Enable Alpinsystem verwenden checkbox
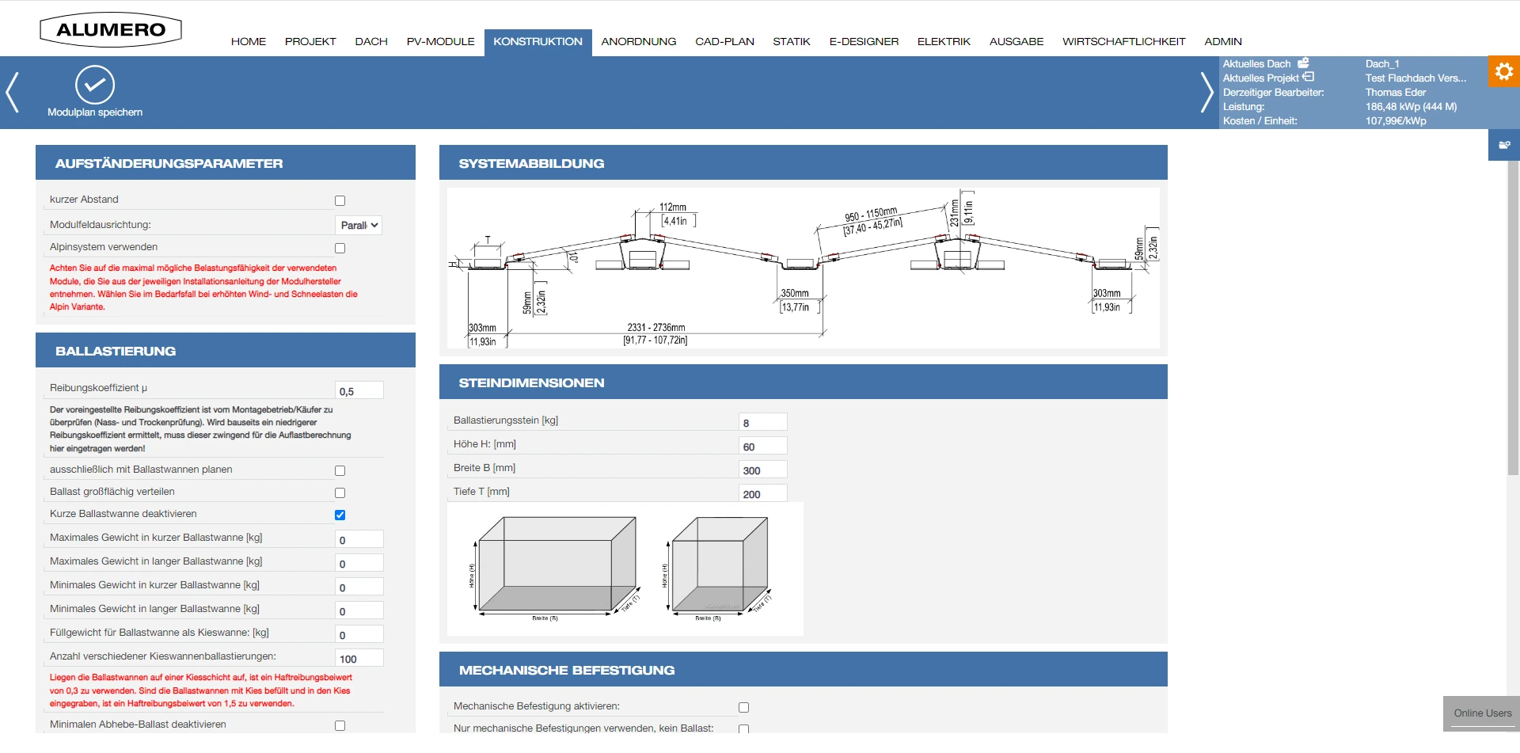This screenshot has width=1520, height=753. [x=340, y=248]
